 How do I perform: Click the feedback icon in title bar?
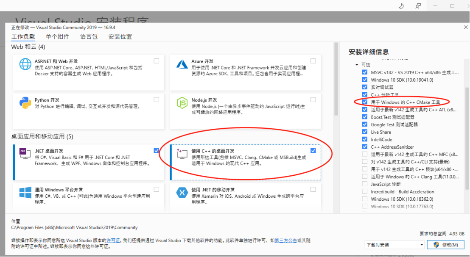[x=418, y=6]
